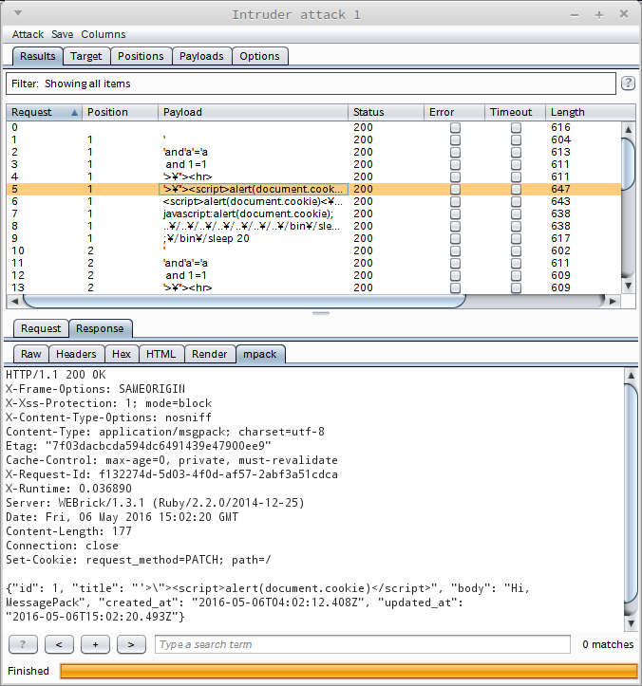Screen dimensions: 642x686
Task: Go to next search match '>' button
Action: tap(131, 645)
